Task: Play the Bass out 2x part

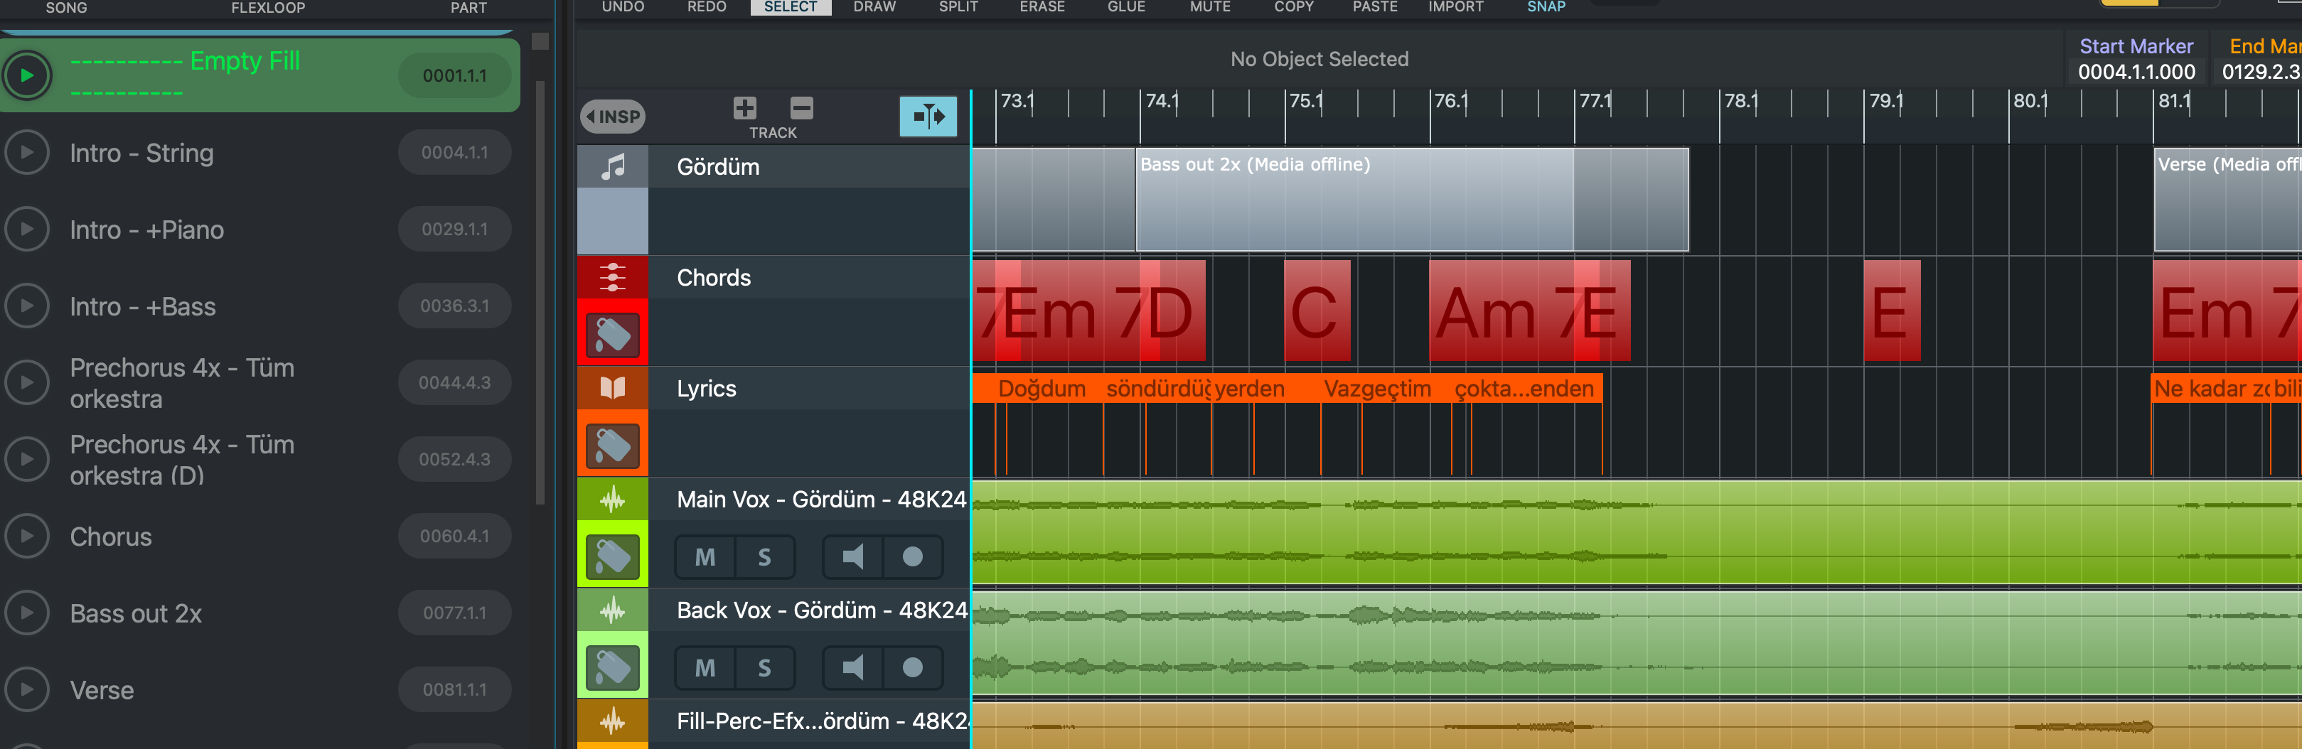Action: (x=27, y=613)
